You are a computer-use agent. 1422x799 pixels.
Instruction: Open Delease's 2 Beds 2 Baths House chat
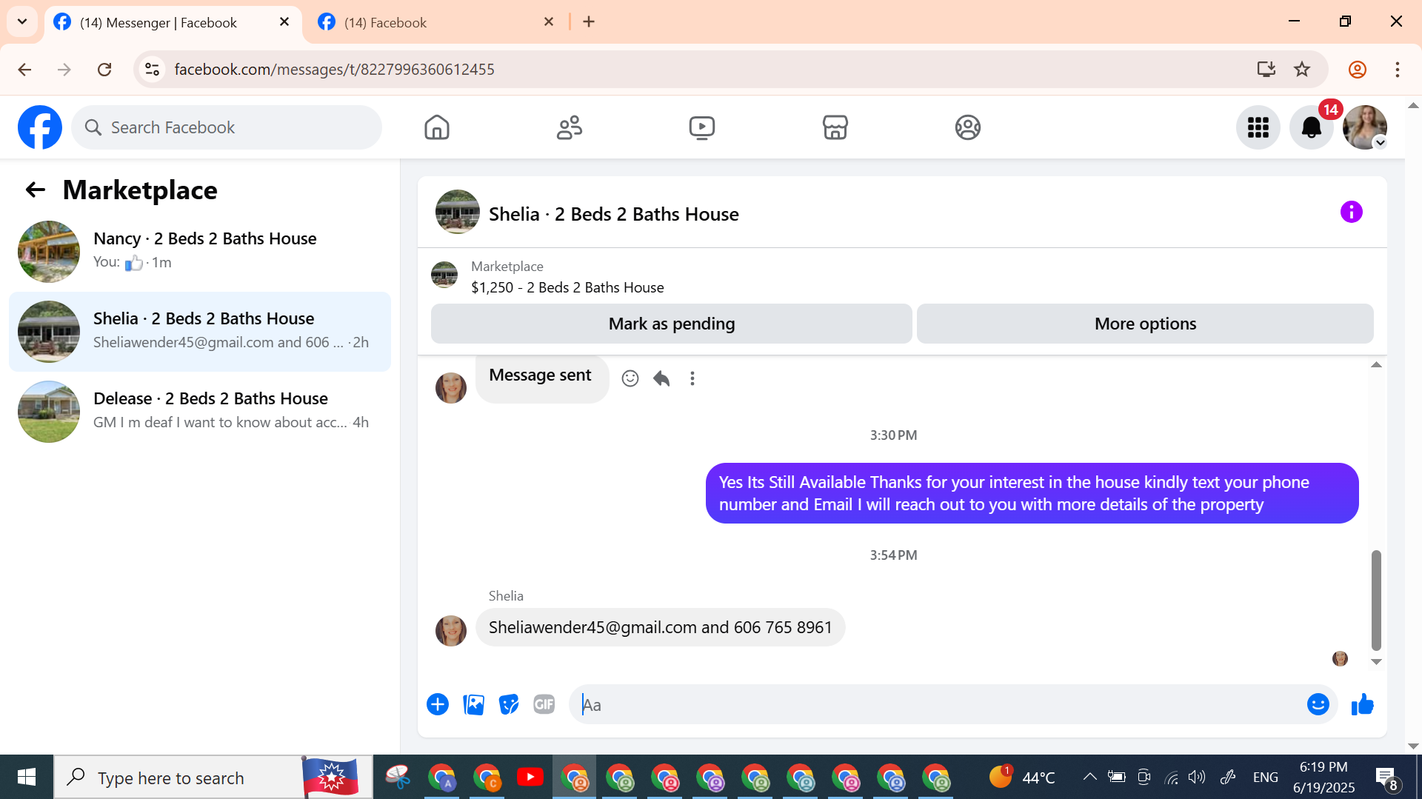[200, 412]
